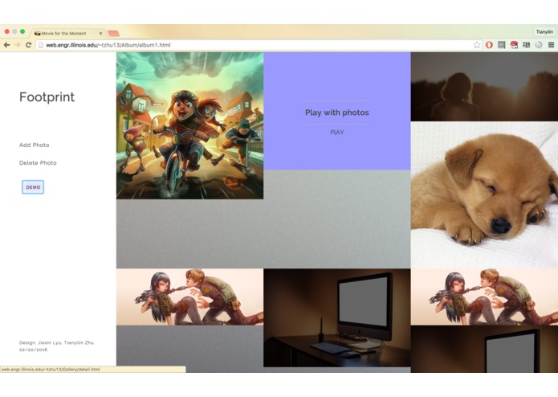Image resolution: width=558 pixels, height=397 pixels.
Task: Open a new tab with the tab button
Action: point(113,34)
